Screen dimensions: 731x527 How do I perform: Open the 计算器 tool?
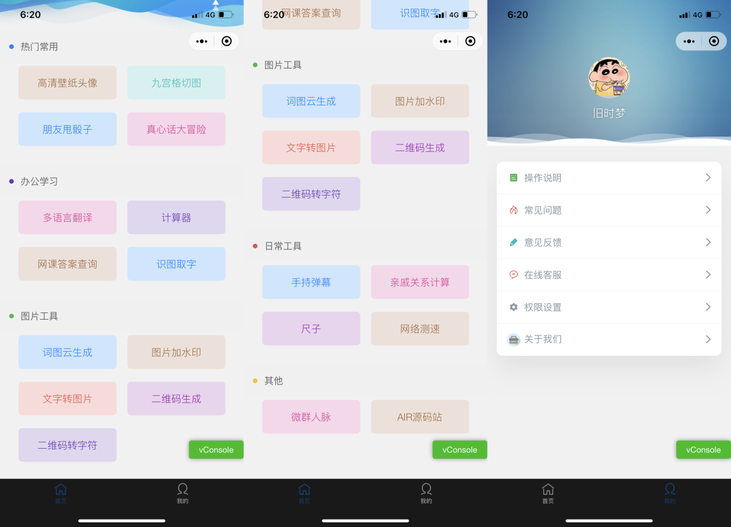(176, 218)
